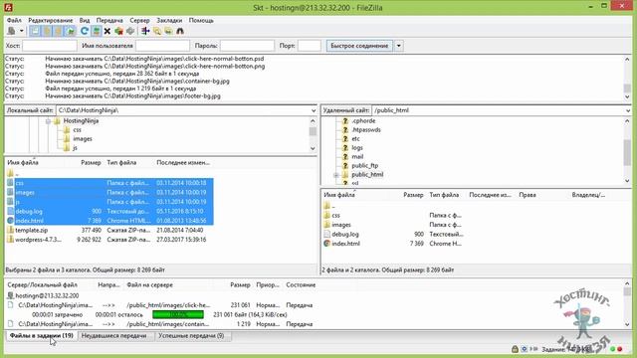Image resolution: width=637 pixels, height=358 pixels.
Task: Select the css folder in local tree
Action: point(78,130)
